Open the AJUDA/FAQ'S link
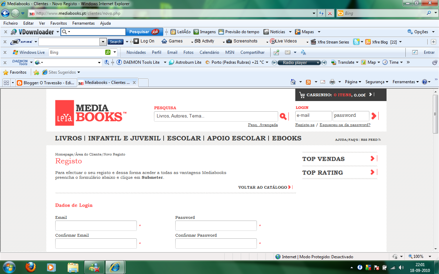The width and height of the screenshot is (439, 274). pos(346,140)
